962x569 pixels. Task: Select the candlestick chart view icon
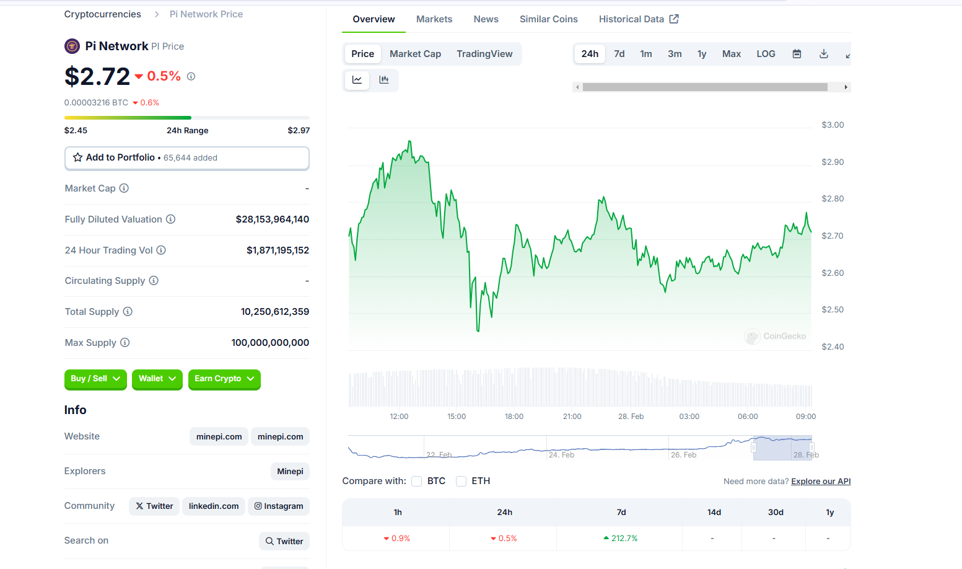tap(384, 80)
